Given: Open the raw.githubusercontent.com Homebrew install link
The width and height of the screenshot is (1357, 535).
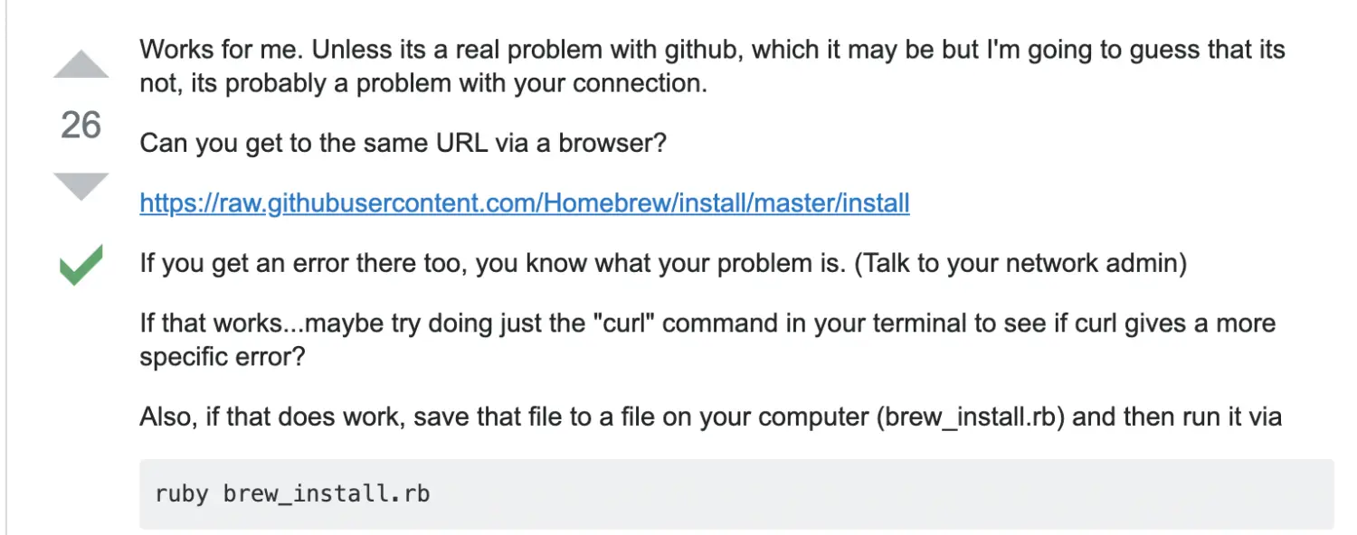Looking at the screenshot, I should 525,203.
